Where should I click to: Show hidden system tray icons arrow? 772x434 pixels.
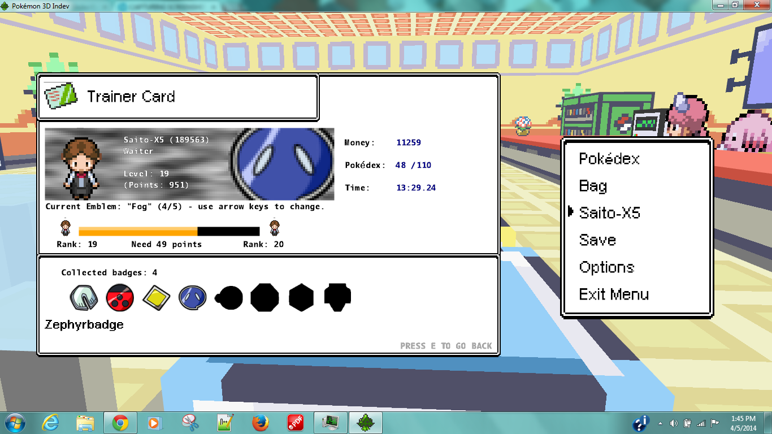coord(660,423)
